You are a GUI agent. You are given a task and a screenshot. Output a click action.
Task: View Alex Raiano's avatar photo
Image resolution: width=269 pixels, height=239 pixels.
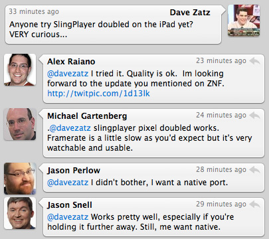20,70
